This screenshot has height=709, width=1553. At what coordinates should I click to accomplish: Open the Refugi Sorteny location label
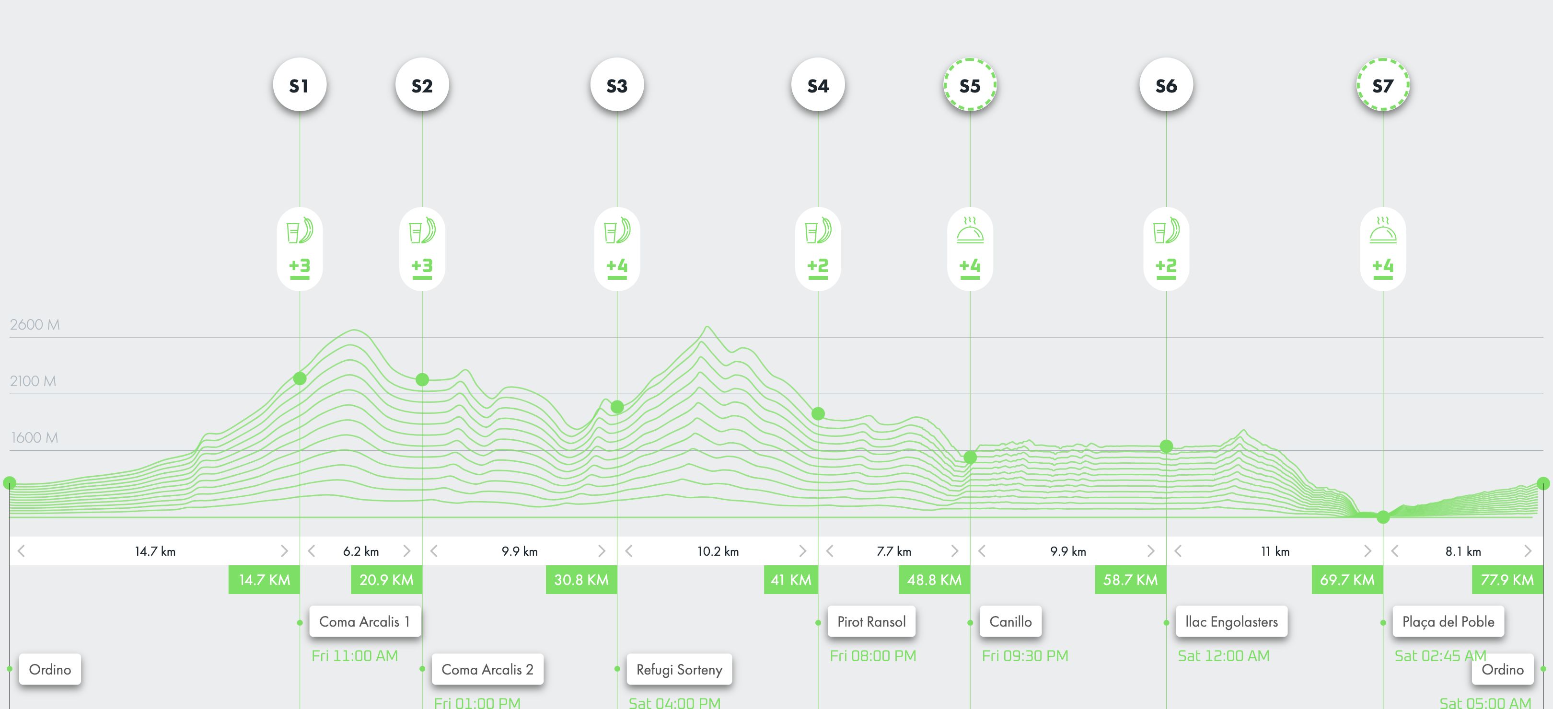tap(679, 669)
